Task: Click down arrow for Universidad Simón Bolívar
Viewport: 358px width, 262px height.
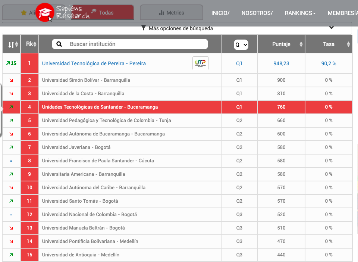Action: tap(11, 80)
